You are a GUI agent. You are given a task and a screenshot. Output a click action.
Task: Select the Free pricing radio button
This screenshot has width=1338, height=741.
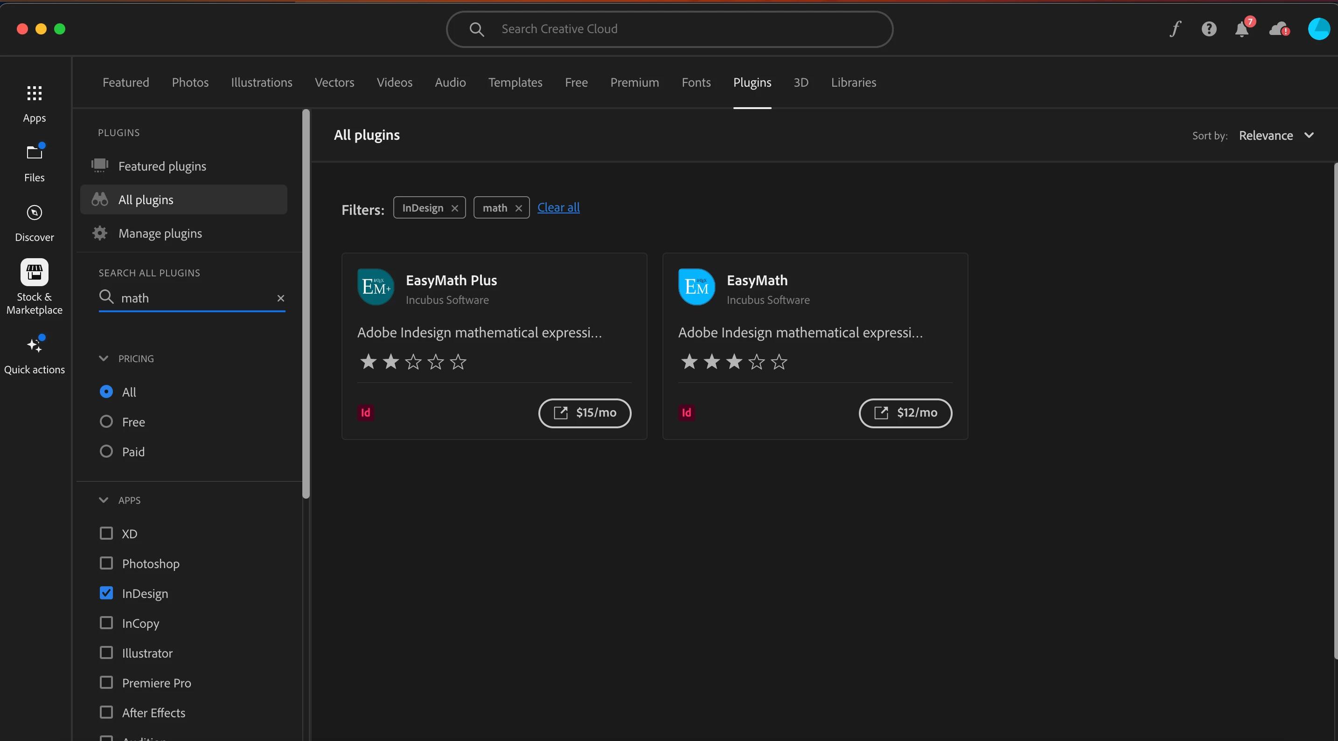point(106,422)
